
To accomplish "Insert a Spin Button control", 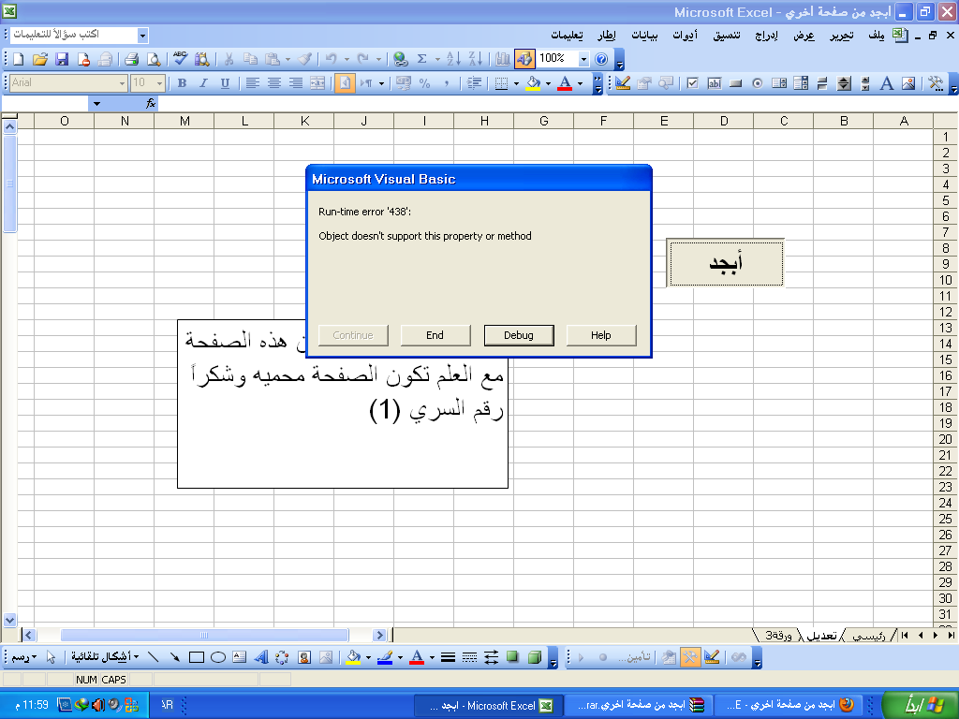I will tap(865, 83).
